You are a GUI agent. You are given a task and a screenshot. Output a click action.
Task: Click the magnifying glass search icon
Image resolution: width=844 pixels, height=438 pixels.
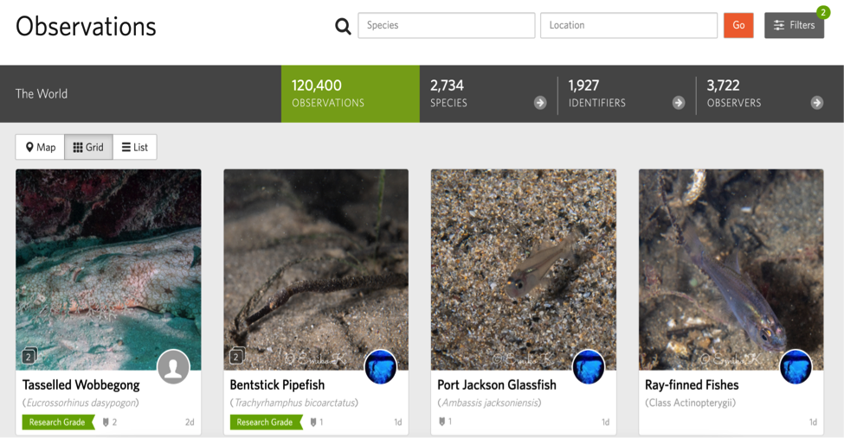tap(343, 26)
